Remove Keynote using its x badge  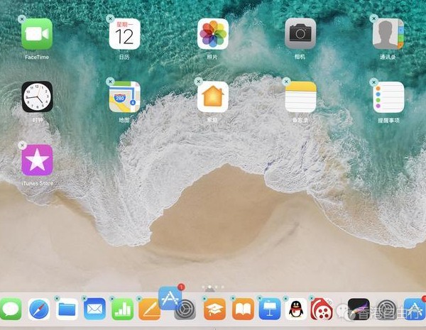click(x=259, y=299)
